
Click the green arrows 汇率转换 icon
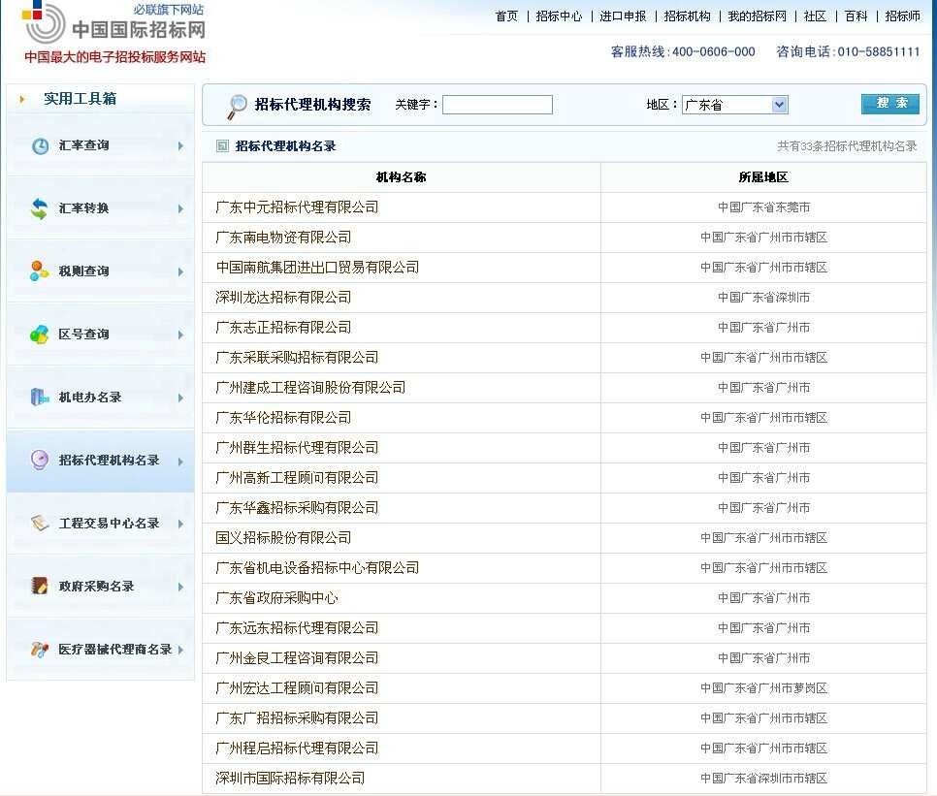[x=40, y=208]
